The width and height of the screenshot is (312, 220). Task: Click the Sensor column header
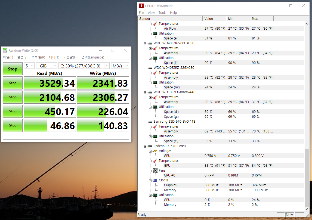(170, 18)
